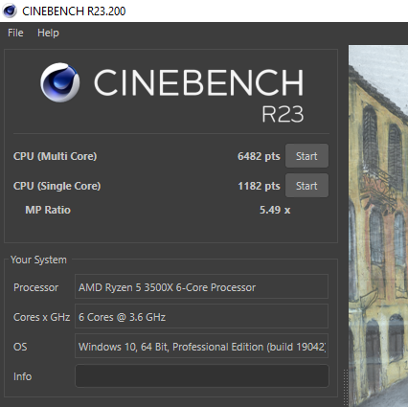
Task: Click the CINEBENCH R23.200 title text
Action: tap(74, 11)
